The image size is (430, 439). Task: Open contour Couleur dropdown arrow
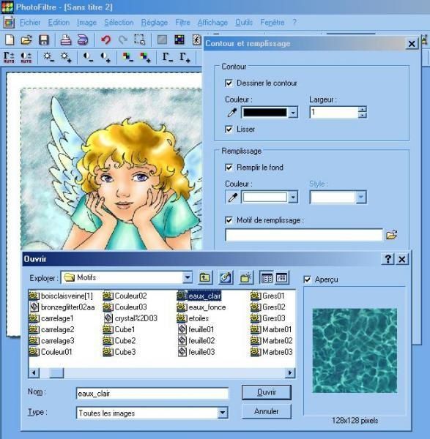tap(293, 113)
